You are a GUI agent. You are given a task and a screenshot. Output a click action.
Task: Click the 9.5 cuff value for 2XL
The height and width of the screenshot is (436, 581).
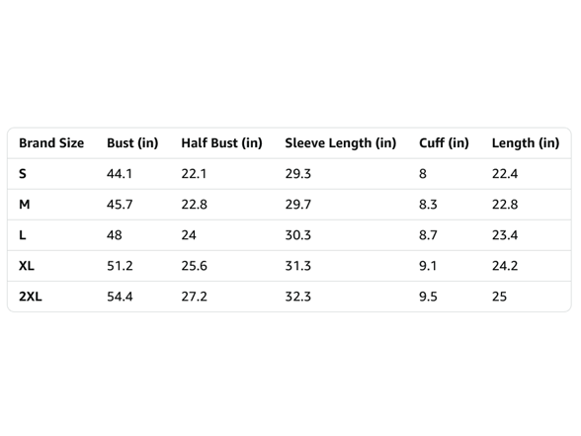tap(428, 297)
